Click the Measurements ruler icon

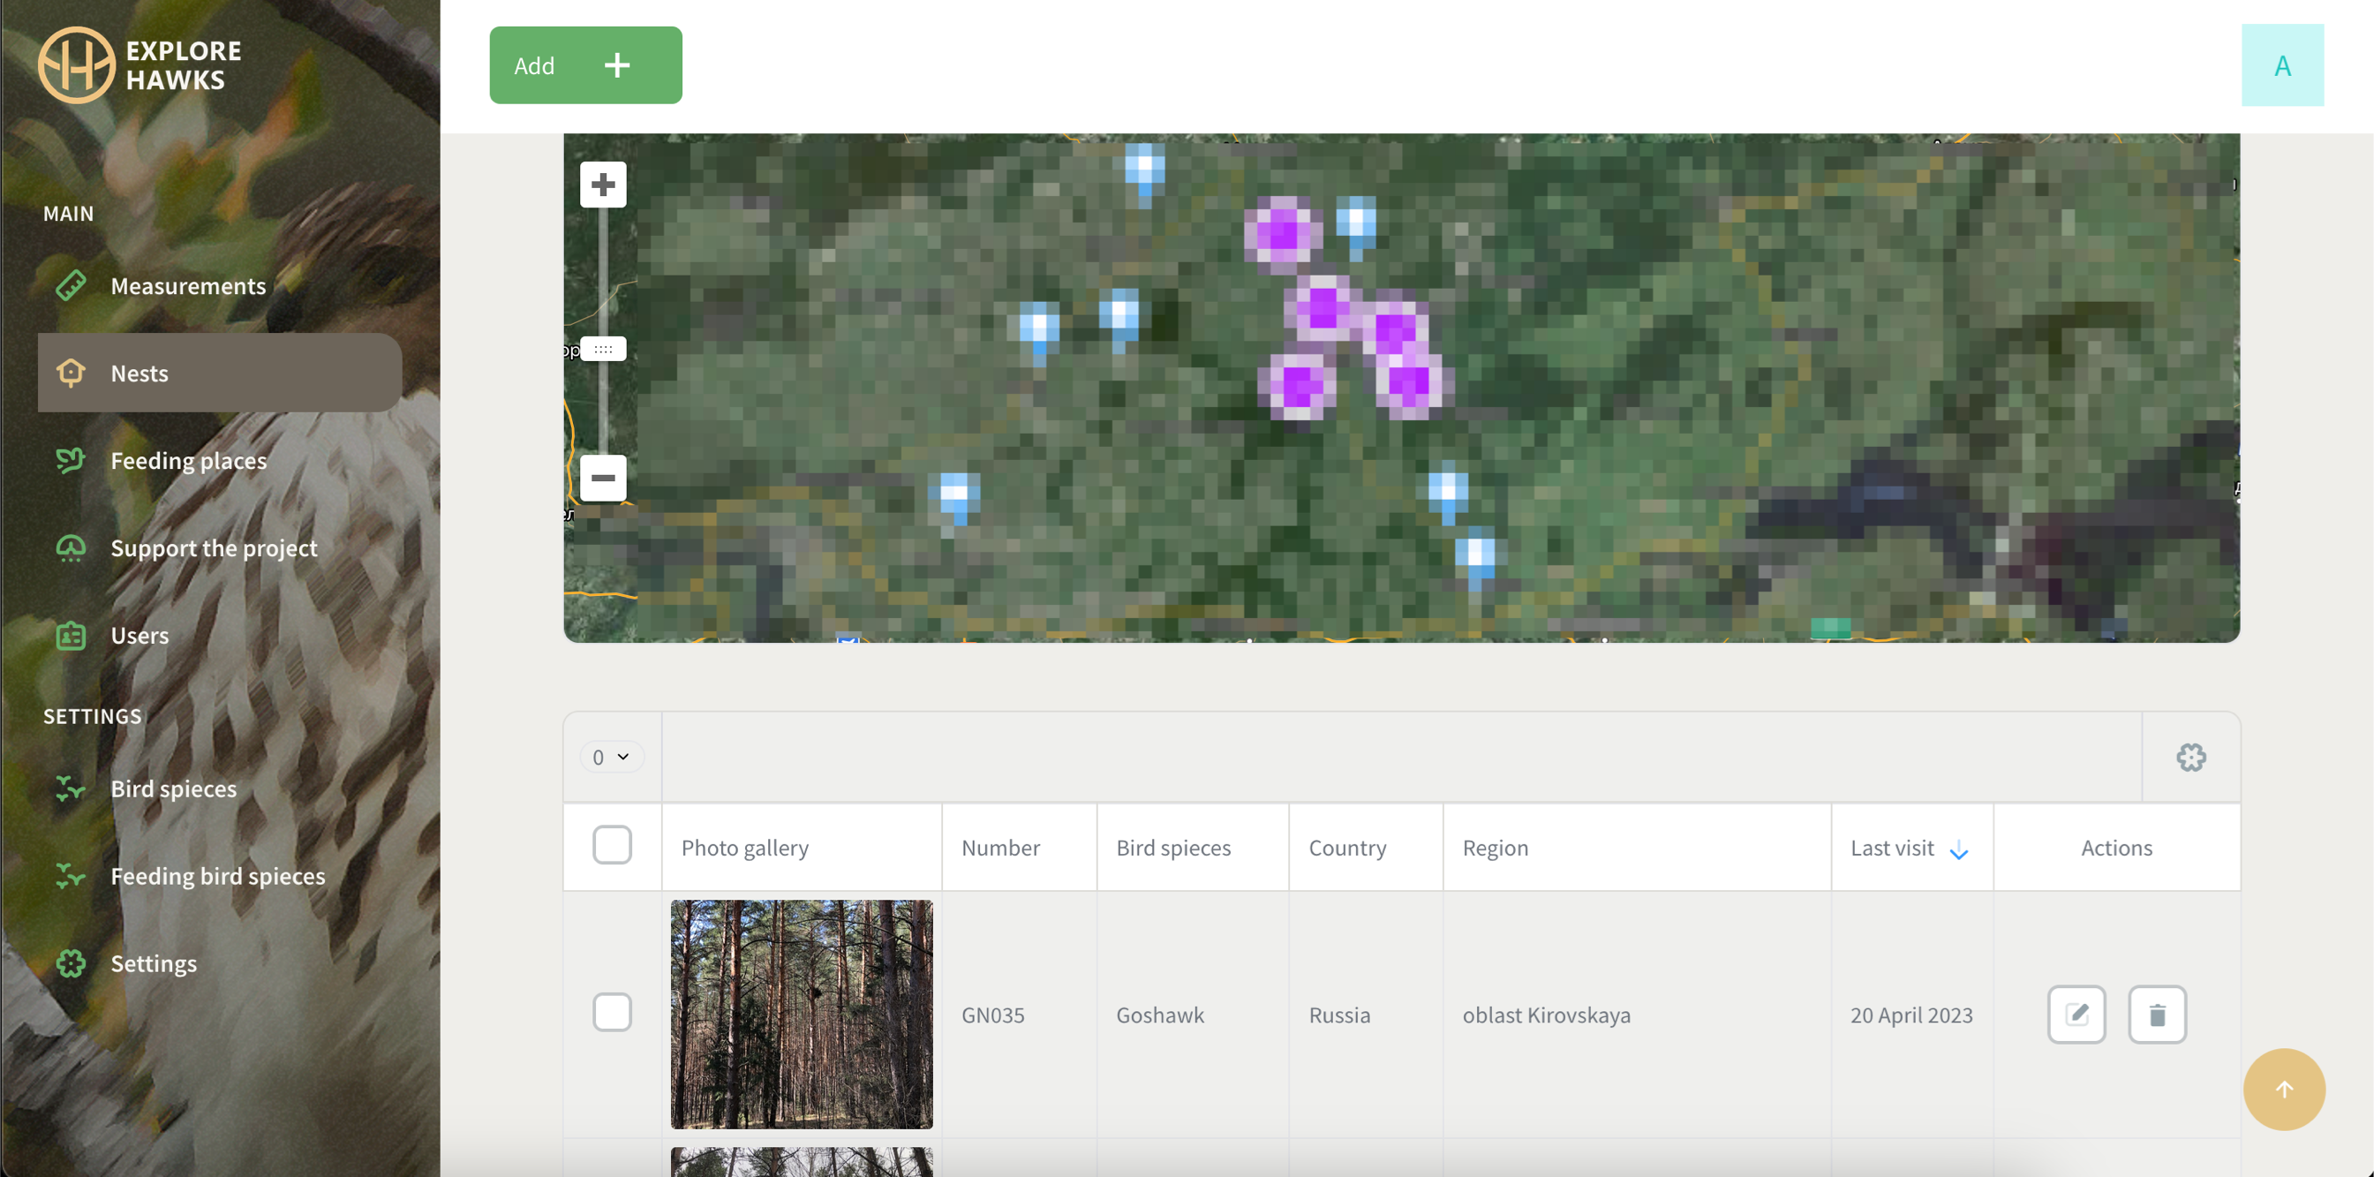click(x=71, y=286)
